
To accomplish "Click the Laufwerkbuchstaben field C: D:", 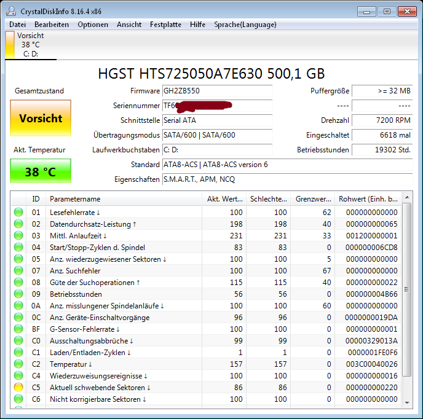I will tap(218, 150).
